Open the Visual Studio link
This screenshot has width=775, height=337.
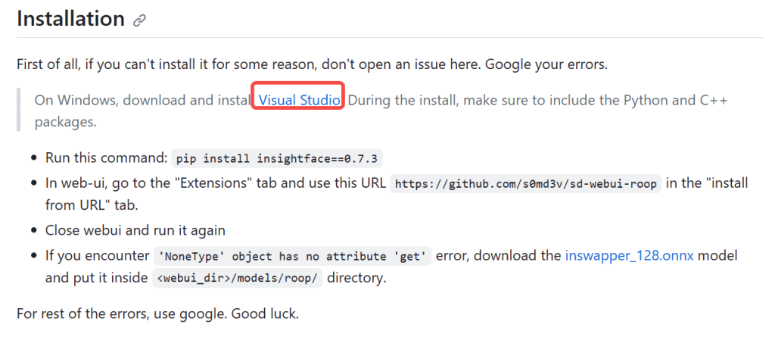[300, 100]
